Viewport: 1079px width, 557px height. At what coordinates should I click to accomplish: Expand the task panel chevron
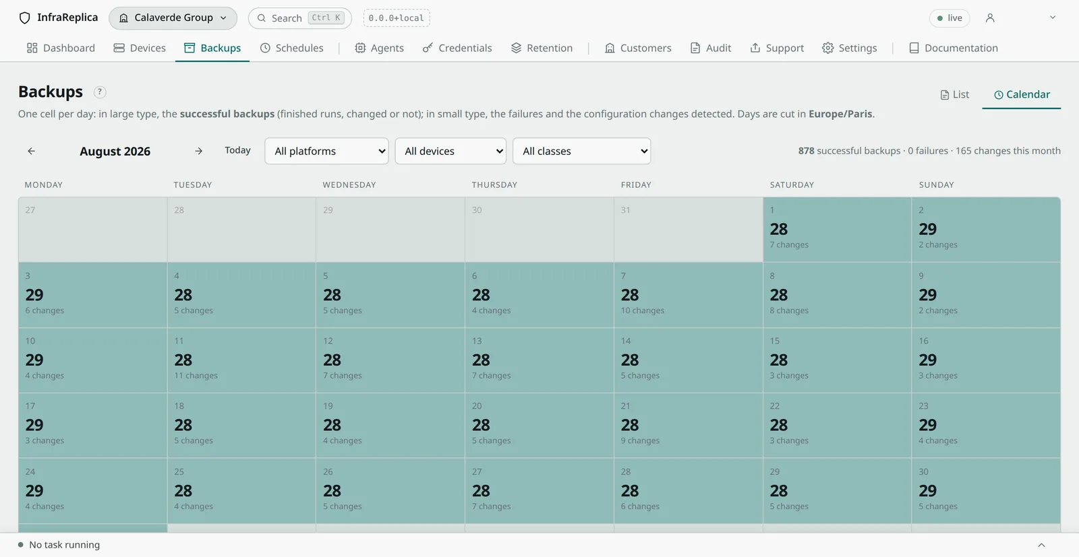click(1042, 545)
